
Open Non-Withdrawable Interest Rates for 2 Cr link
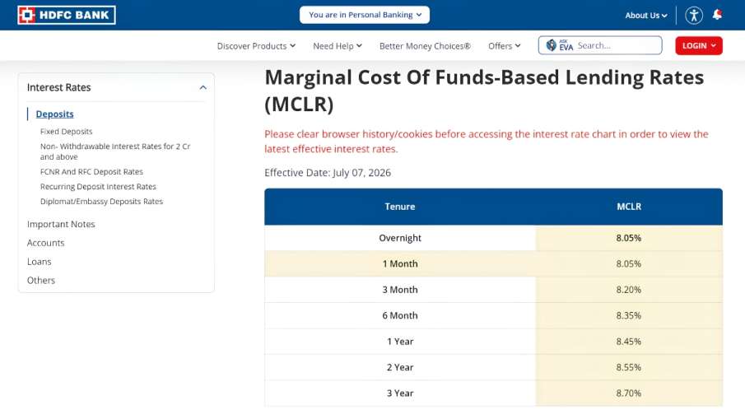pos(115,151)
